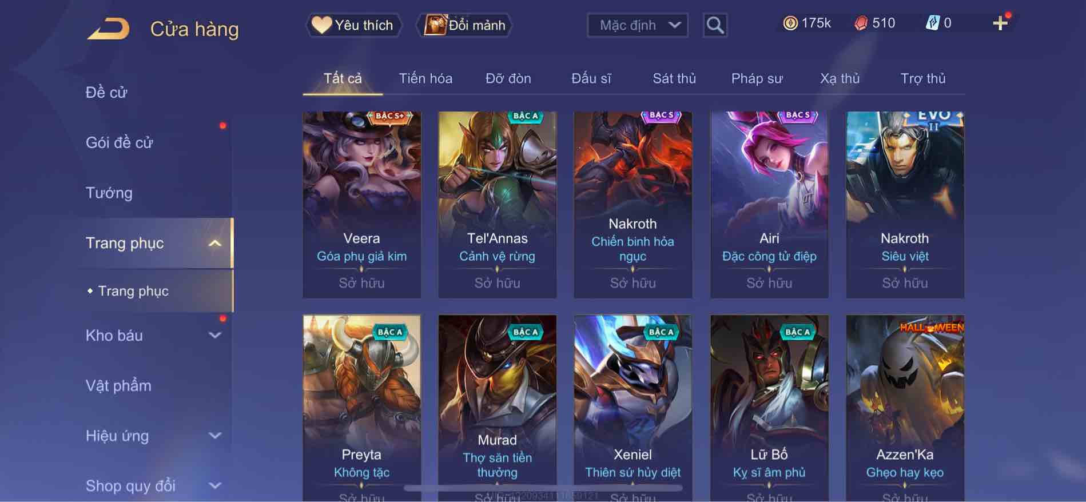Tap the plus icon to add currency

[1000, 23]
